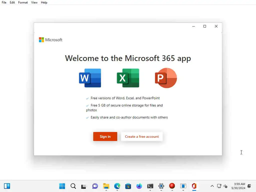Open the Widgets panel icon
256x192 pixels.
click(7, 186)
